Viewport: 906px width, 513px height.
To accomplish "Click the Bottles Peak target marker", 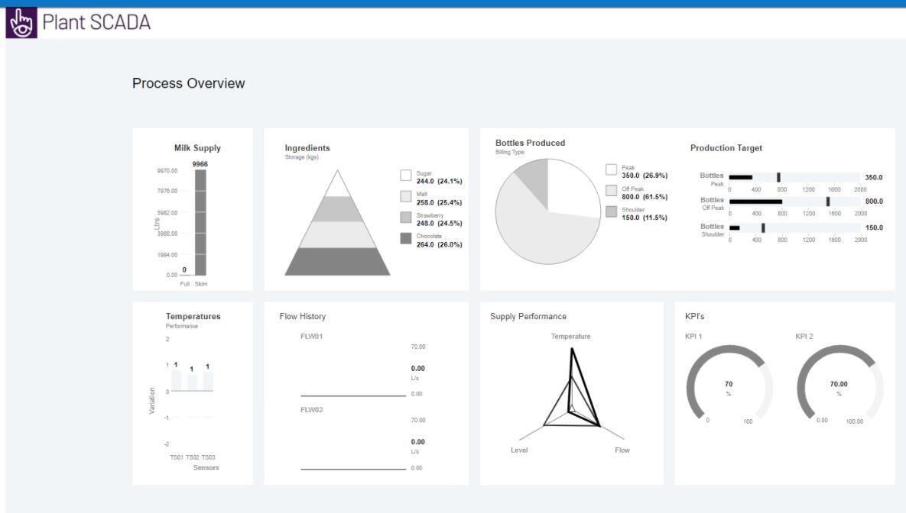I will 778,177.
